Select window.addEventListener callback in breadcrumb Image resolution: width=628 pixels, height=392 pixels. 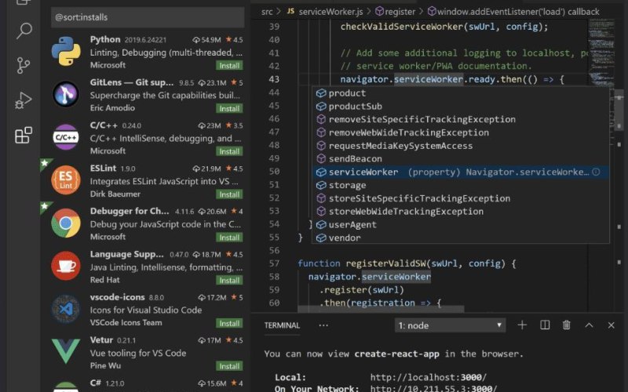point(513,12)
